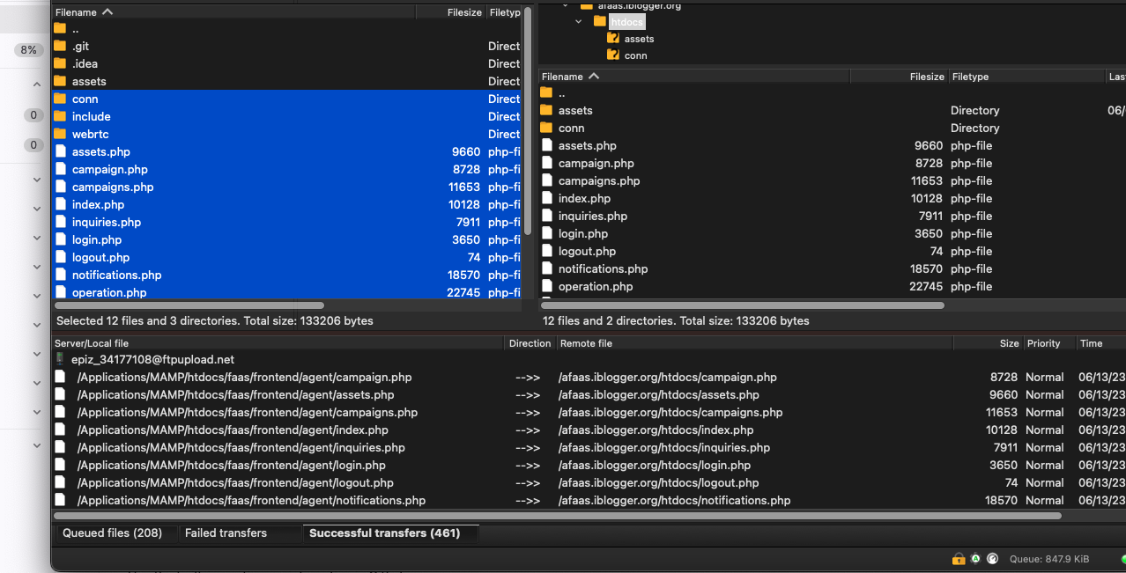
Task: Click the file icon of the queue's login.php transfer
Action: coord(60,465)
